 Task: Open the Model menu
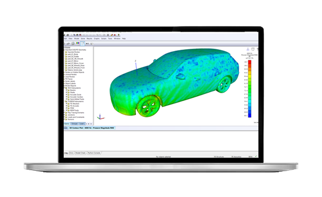point(77,38)
